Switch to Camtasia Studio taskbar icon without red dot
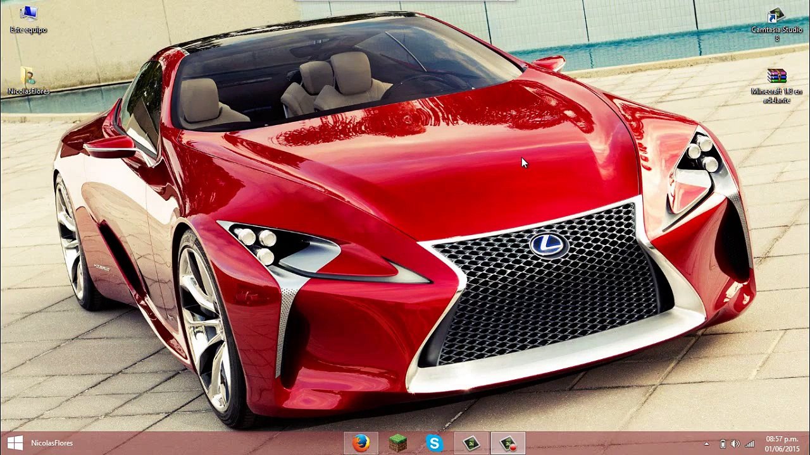The width and height of the screenshot is (810, 455). tap(471, 443)
